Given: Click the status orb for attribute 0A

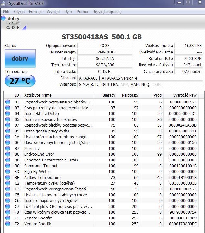Looking at the screenshot, I should click(8, 137).
